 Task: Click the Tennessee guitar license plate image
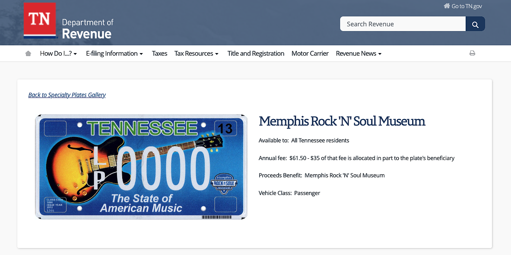point(141,167)
